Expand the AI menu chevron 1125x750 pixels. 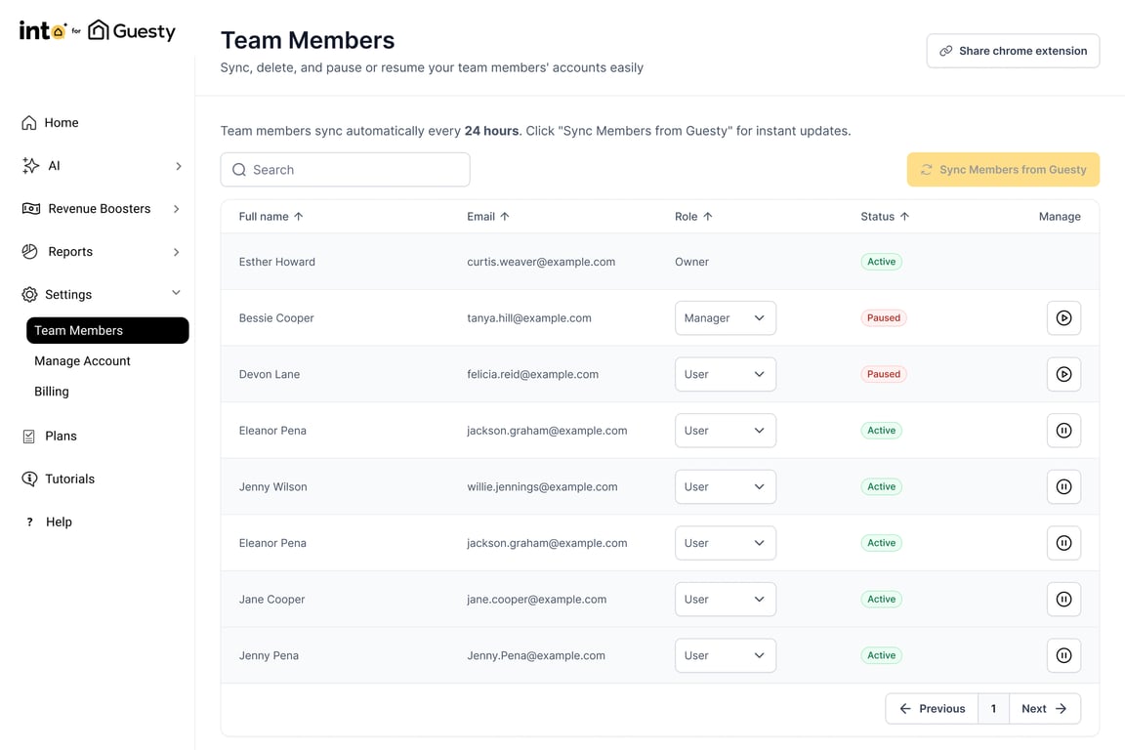point(178,166)
